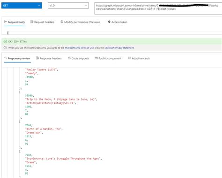Click the Access token key icon
The width and height of the screenshot is (222, 178).
109,22
